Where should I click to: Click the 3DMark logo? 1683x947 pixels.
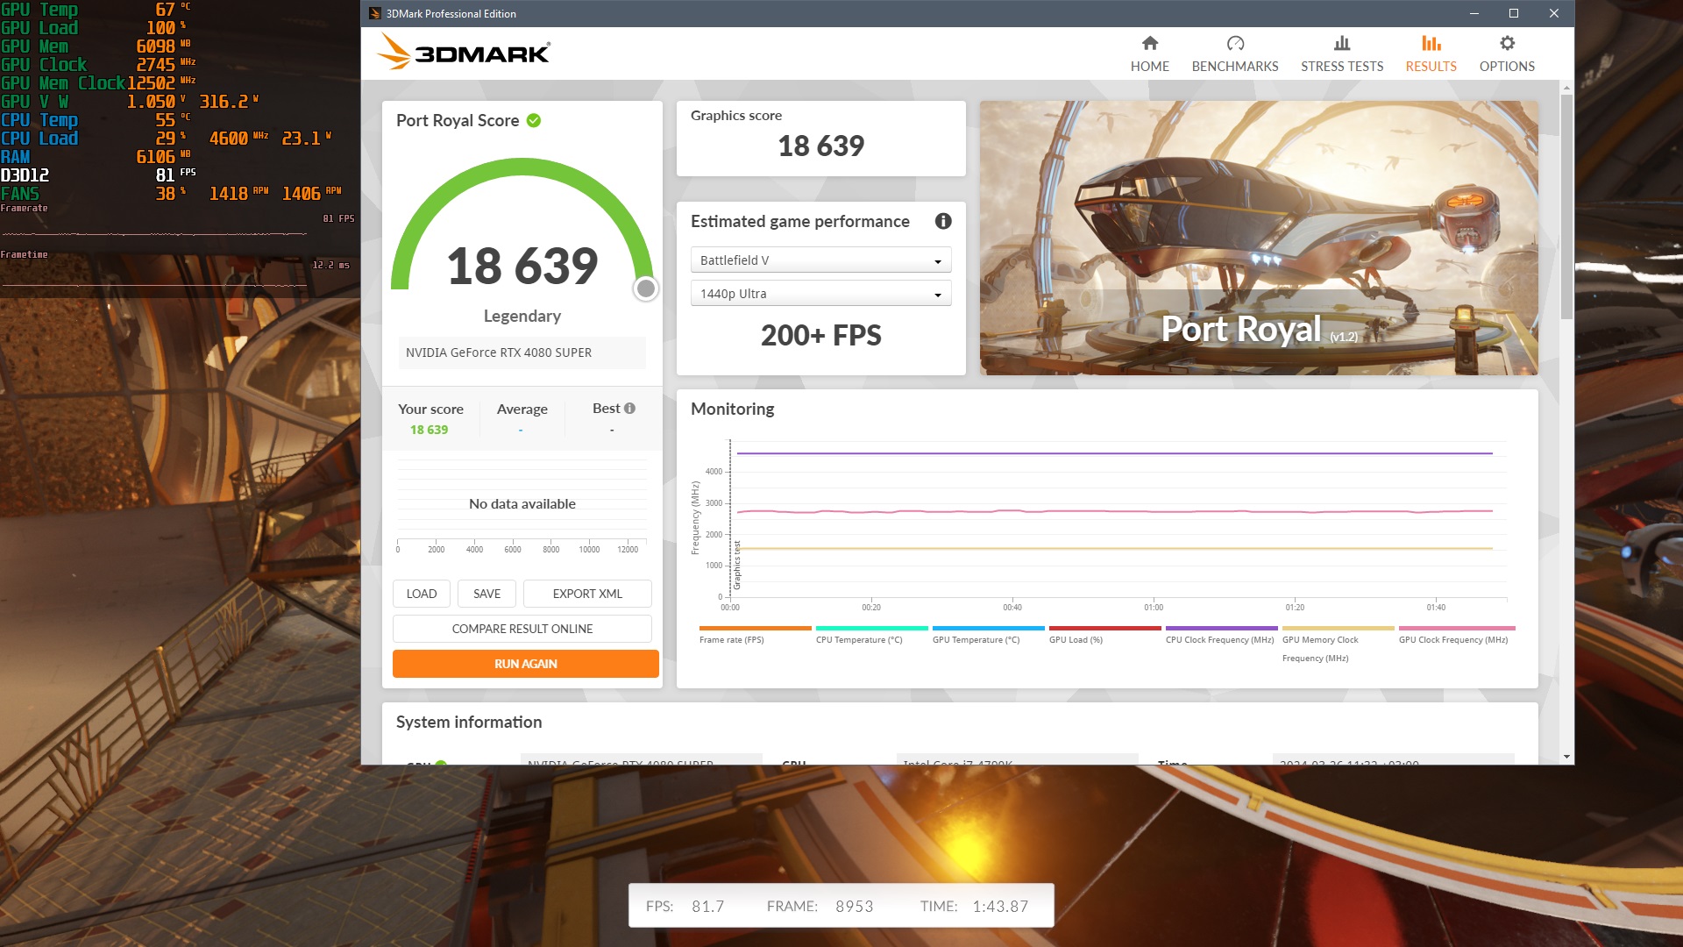(x=464, y=53)
